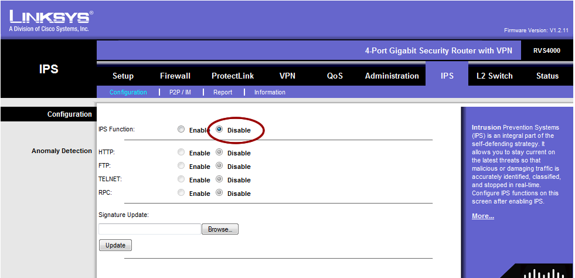The width and height of the screenshot is (575, 278).
Task: Go to the Status tab
Action: (547, 76)
